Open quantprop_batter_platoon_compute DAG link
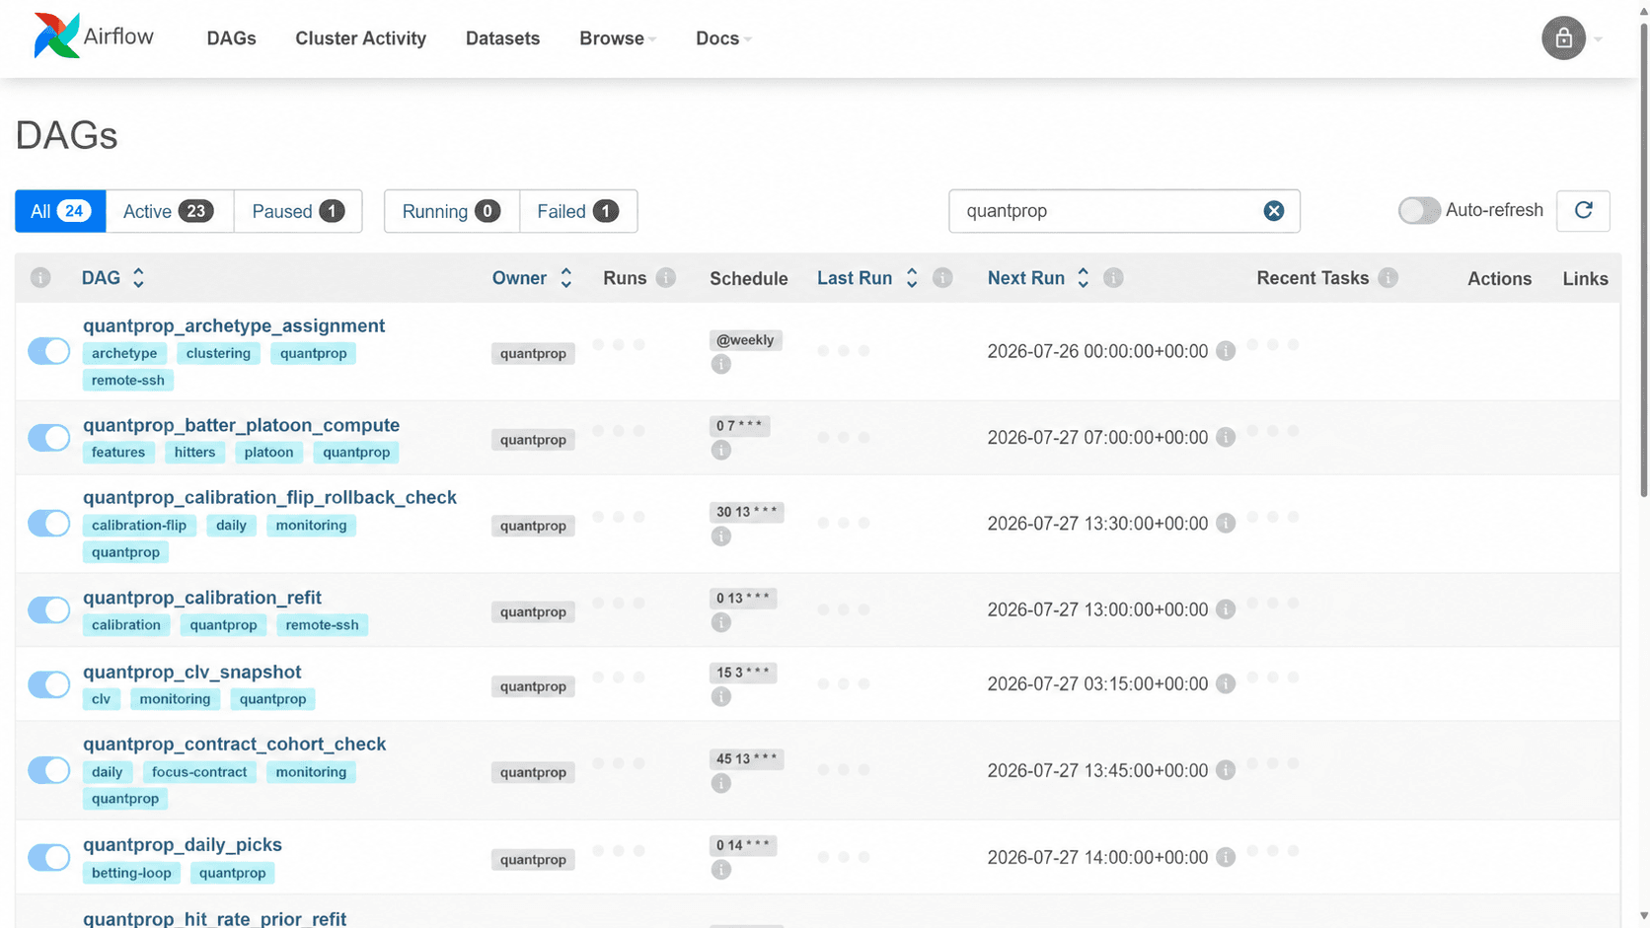Image resolution: width=1650 pixels, height=928 pixels. tap(241, 425)
